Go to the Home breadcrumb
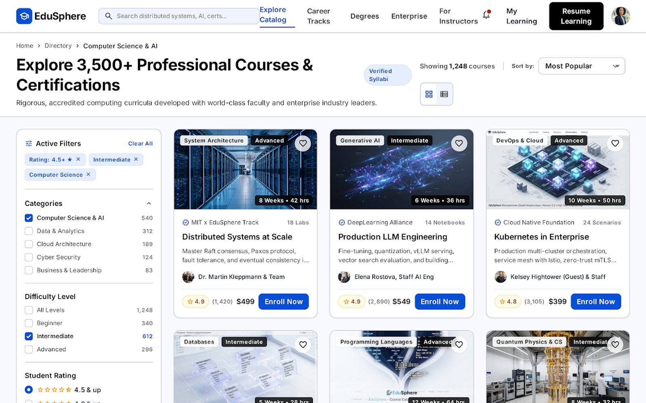The height and width of the screenshot is (403, 646). [25, 46]
